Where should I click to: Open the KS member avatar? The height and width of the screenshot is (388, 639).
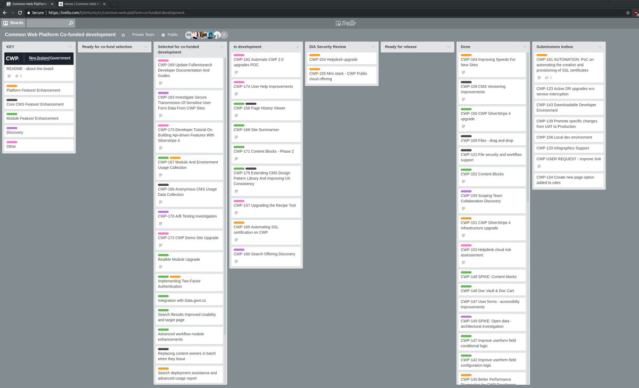pyautogui.click(x=189, y=35)
